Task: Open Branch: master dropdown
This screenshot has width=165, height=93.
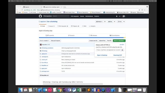Action: pos(44,41)
